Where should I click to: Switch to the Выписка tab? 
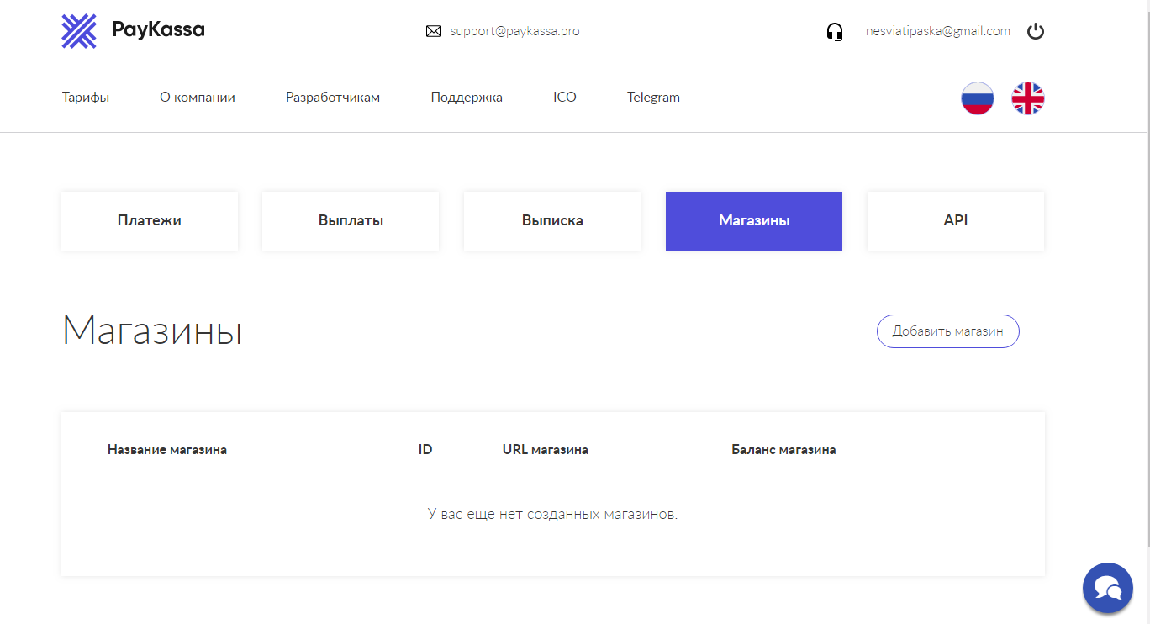point(552,221)
